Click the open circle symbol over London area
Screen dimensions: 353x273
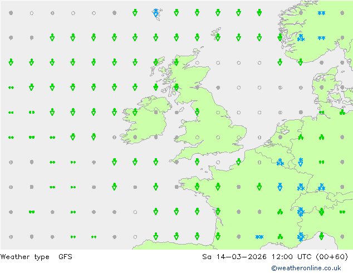[x=239, y=137]
